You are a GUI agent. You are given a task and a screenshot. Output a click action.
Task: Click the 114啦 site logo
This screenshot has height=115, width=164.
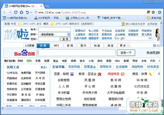tap(17, 34)
